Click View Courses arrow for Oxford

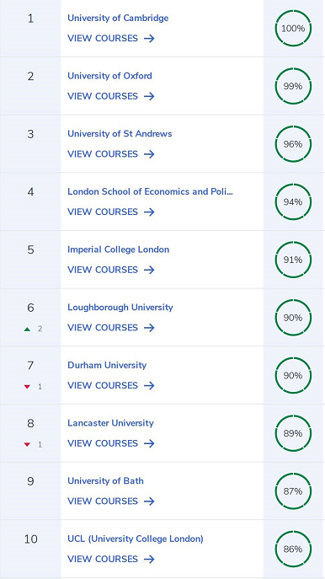tap(149, 96)
